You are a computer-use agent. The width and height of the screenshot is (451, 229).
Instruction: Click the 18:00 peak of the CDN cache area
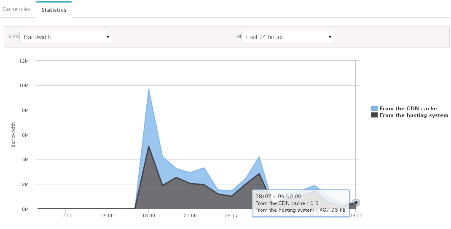tap(148, 90)
